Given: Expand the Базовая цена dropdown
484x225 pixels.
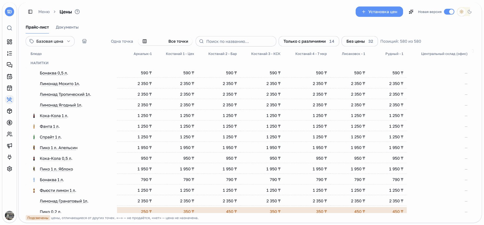Looking at the screenshot, I should click(x=50, y=41).
